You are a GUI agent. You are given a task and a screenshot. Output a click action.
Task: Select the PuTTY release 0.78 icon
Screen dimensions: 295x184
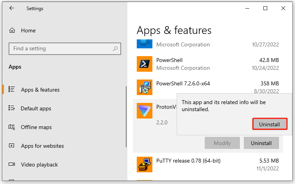(145, 165)
